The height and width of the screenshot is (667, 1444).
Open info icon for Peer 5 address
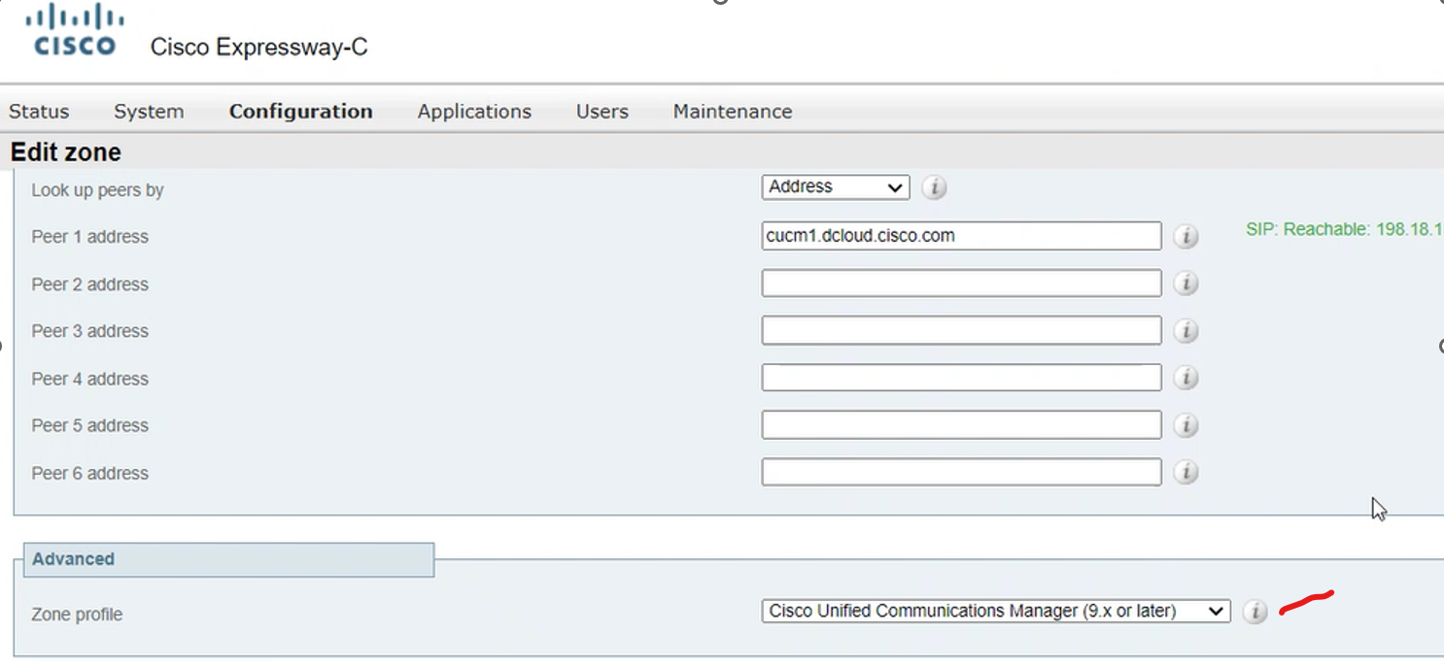click(1186, 425)
